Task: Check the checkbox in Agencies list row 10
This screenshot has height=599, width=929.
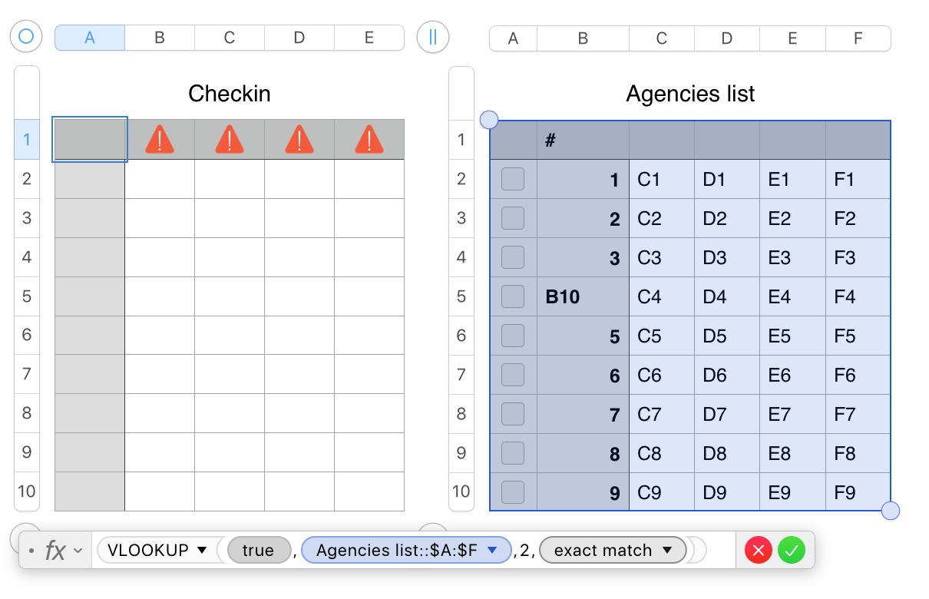Action: 513,492
